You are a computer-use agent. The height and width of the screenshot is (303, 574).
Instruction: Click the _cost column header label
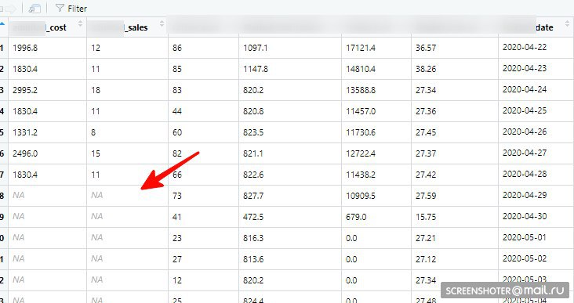coord(56,27)
